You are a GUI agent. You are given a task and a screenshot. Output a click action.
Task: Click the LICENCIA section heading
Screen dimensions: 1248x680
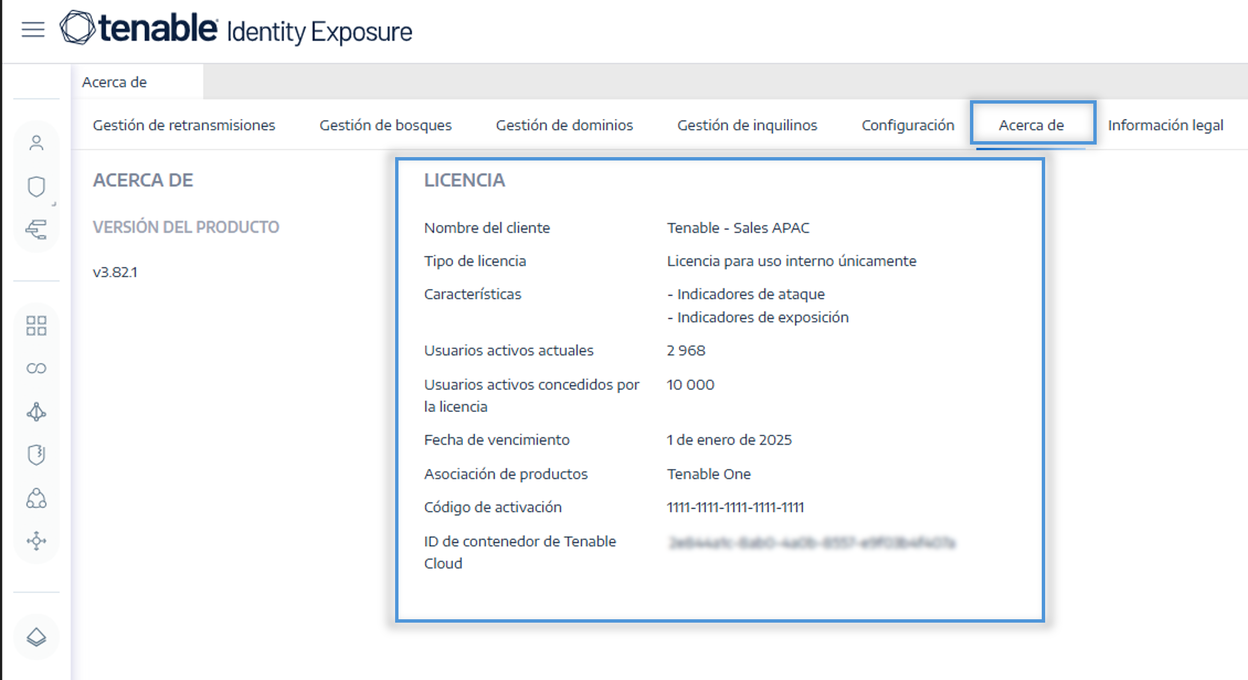[x=465, y=180]
